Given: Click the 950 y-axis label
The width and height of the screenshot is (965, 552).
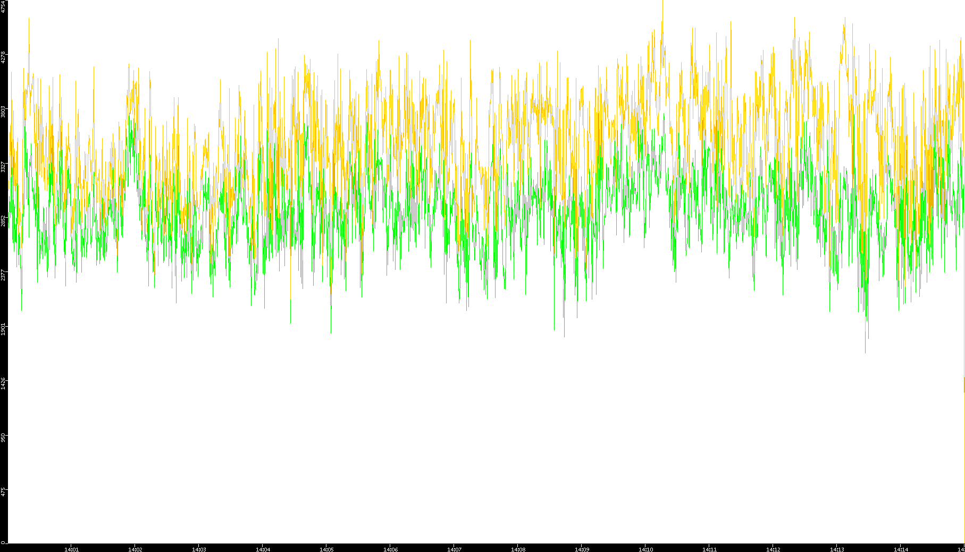Looking at the screenshot, I should click(3, 438).
